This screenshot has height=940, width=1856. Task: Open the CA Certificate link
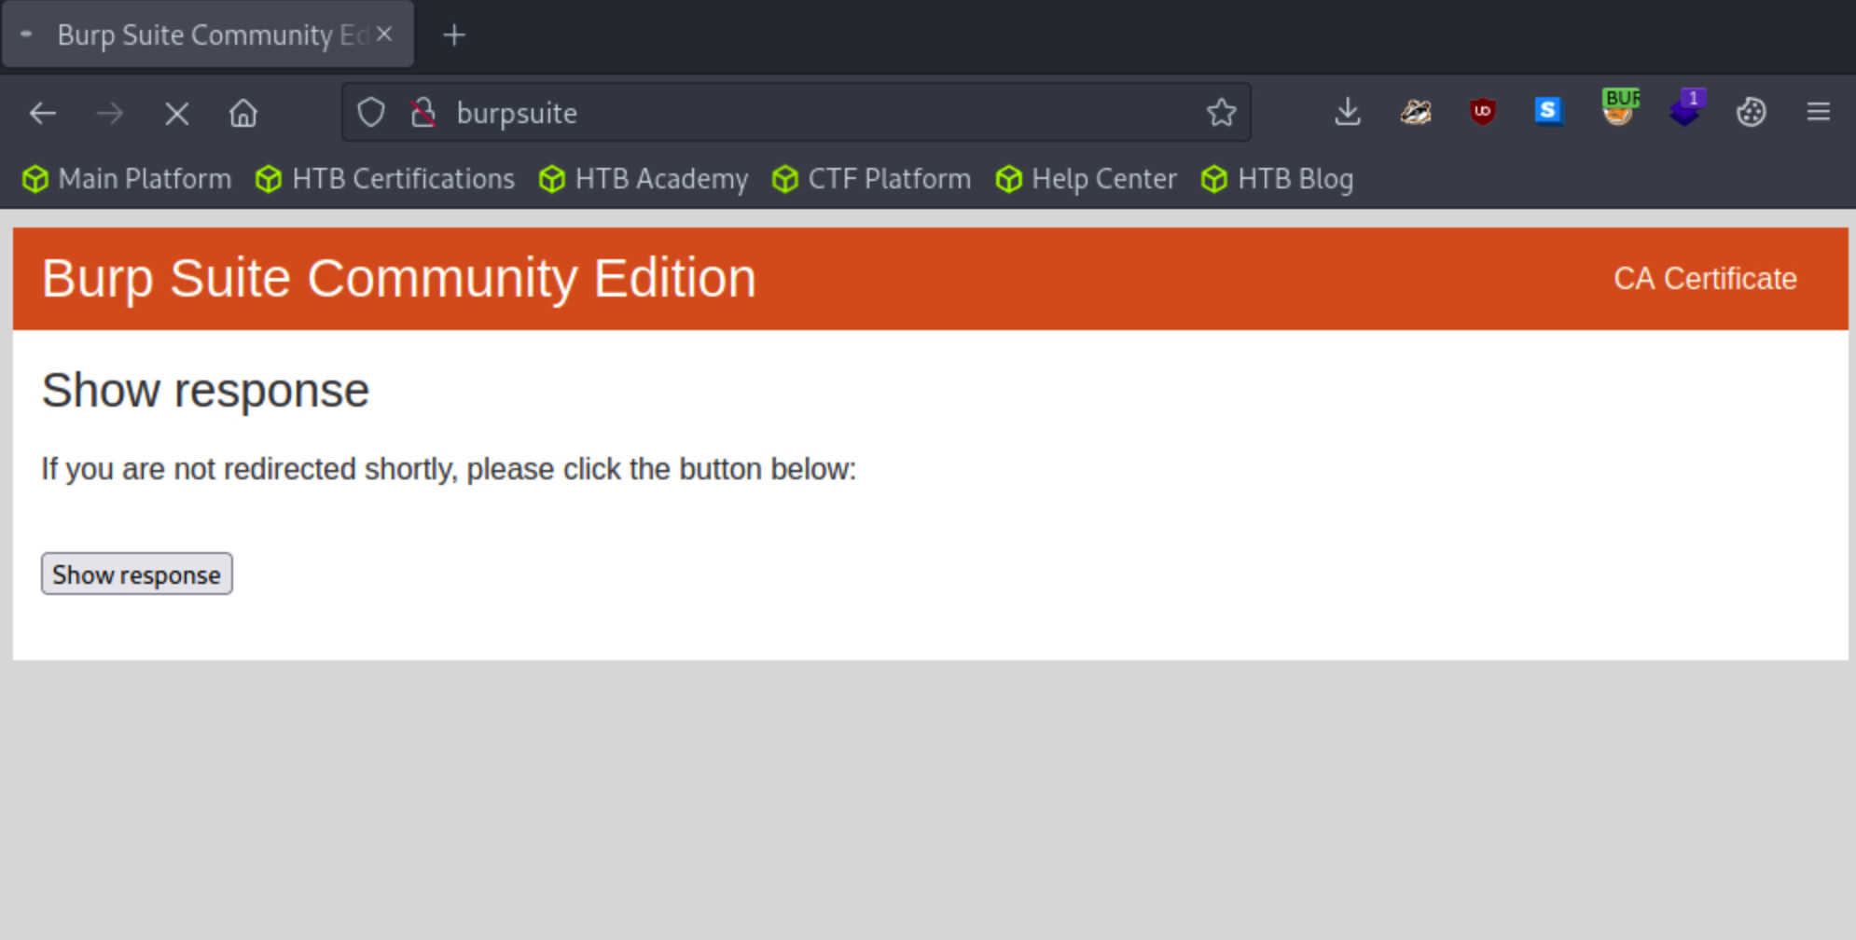pos(1704,279)
